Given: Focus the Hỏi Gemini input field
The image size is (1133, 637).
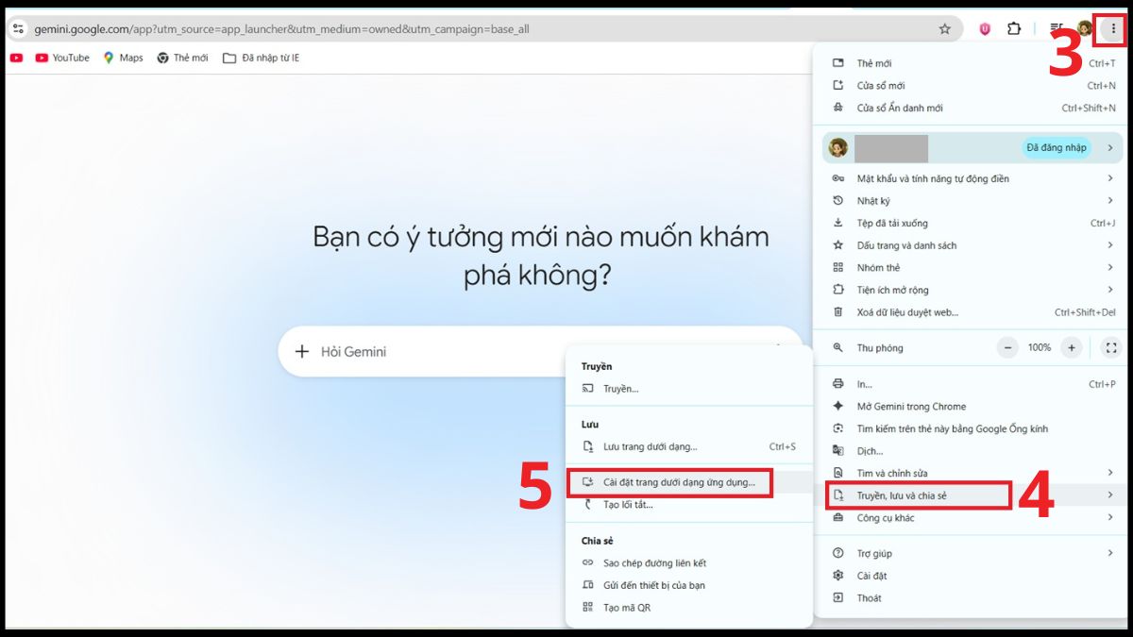Looking at the screenshot, I should 538,352.
